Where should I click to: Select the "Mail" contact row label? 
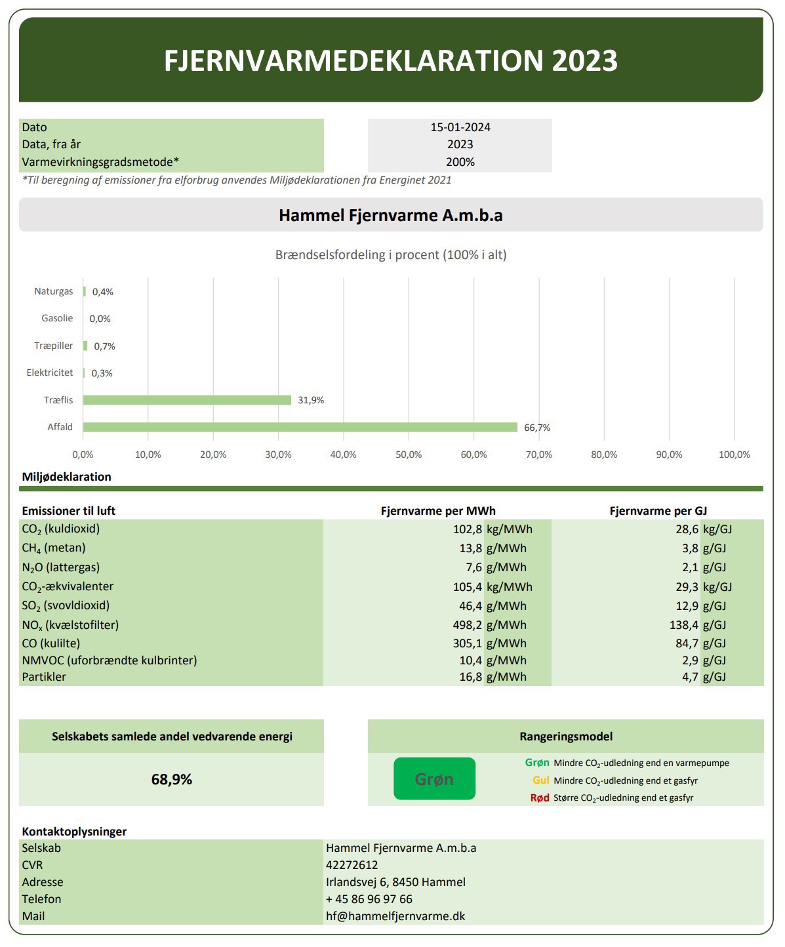[33, 916]
